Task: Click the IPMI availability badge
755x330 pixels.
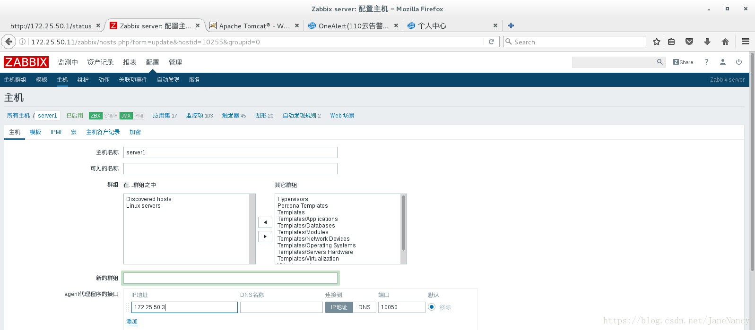Action: 139,116
